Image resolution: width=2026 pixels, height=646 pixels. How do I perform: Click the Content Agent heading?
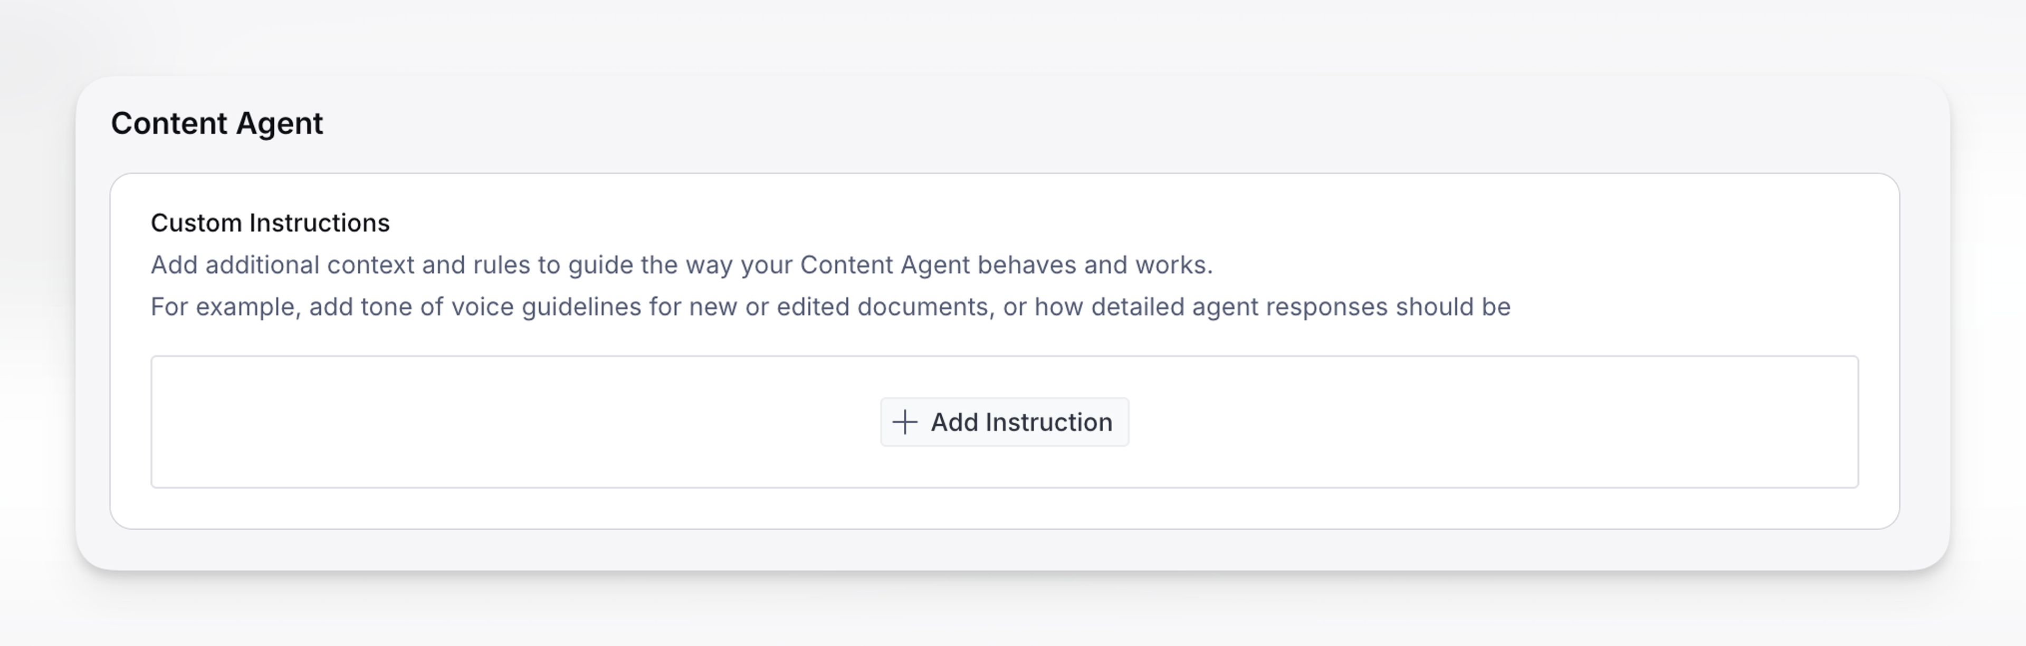[217, 123]
